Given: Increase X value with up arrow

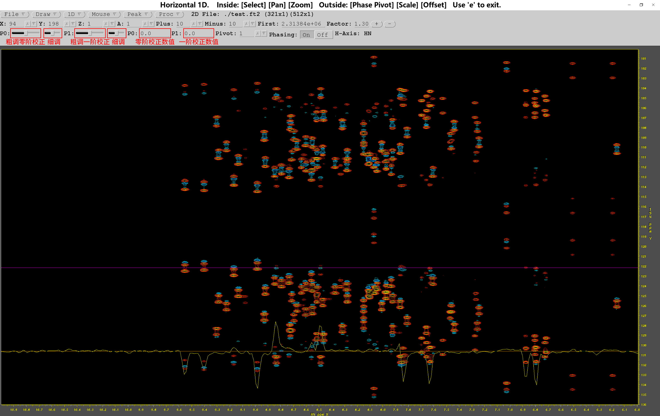Looking at the screenshot, I should point(28,24).
